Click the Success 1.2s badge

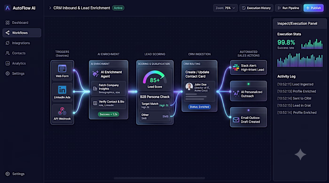coord(109,114)
